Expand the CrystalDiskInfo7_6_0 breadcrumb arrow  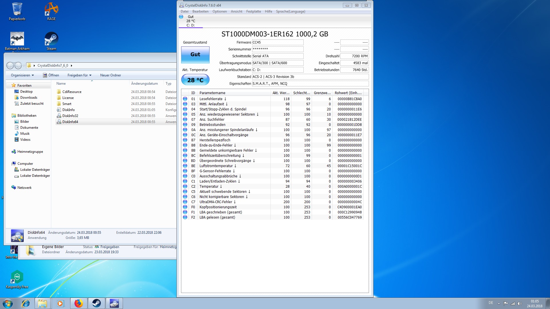[x=71, y=66]
